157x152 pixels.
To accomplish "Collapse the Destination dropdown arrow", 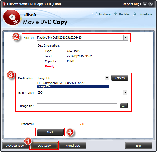I will (107, 78).
